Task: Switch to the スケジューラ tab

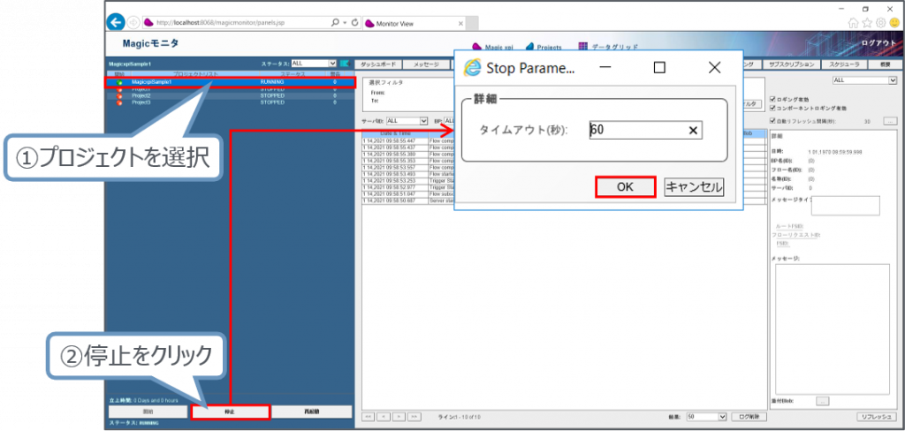Action: click(846, 64)
